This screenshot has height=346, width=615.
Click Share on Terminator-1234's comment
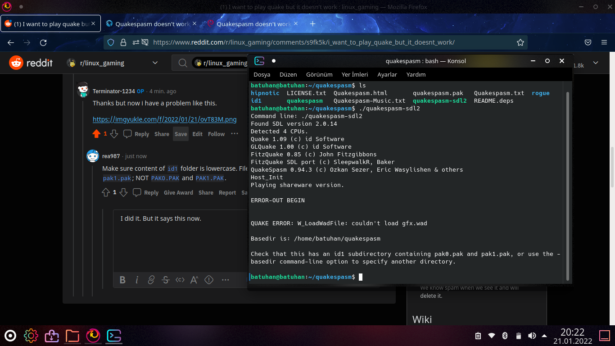click(162, 134)
